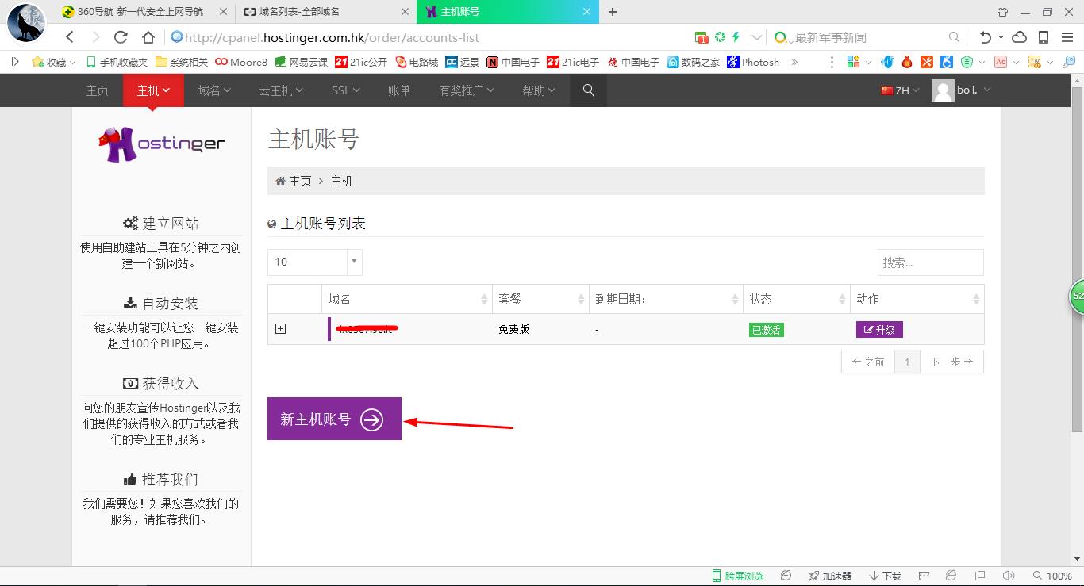Mute page audio with speaker icon
Viewport: 1084px width, 586px height.
pos(1009,576)
